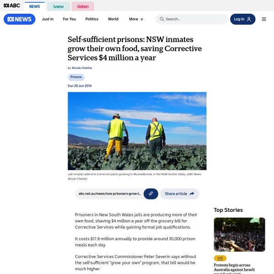
Task: Click the user profile icon in Log in
Action: pos(249,19)
